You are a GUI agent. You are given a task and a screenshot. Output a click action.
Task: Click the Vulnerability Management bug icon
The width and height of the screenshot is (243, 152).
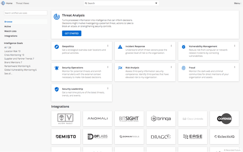(183, 47)
